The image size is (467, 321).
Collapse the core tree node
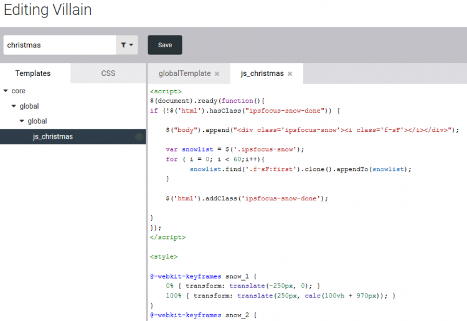coord(6,91)
